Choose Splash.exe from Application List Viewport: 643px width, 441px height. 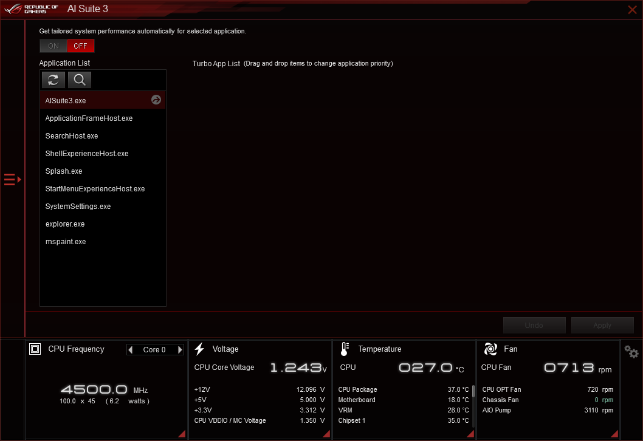coord(103,171)
